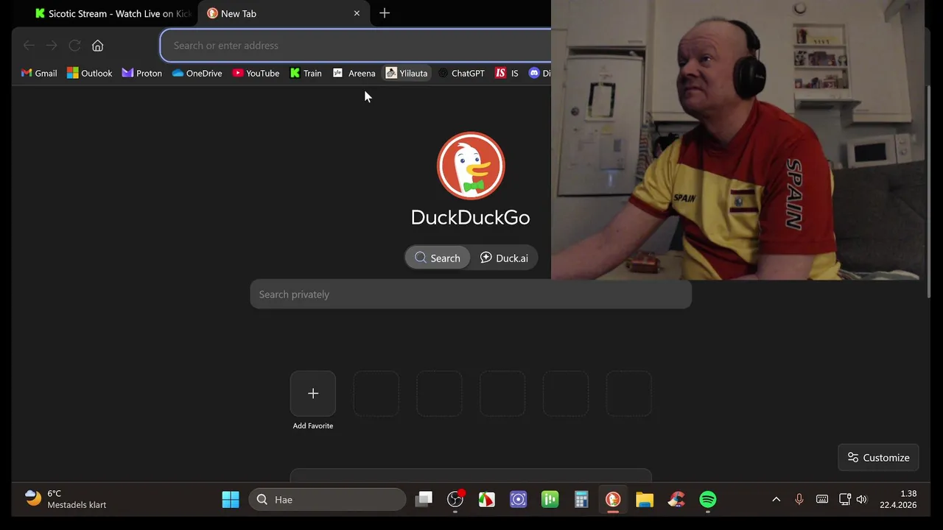Open the purple camera app in taskbar

[519, 500]
